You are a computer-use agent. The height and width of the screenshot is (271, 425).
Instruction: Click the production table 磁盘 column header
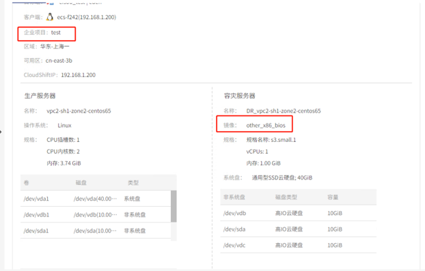pyautogui.click(x=81, y=183)
